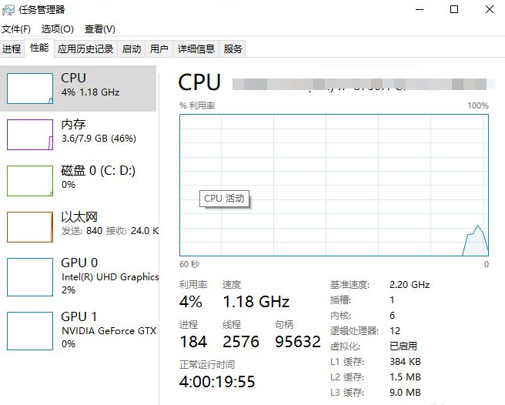
Task: Open the 详细信息 details tab
Action: [x=196, y=49]
